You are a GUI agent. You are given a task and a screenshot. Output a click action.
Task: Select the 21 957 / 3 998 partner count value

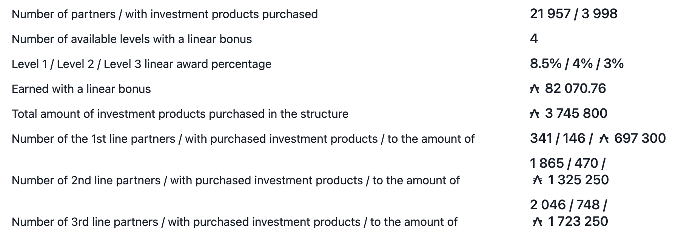pos(573,14)
